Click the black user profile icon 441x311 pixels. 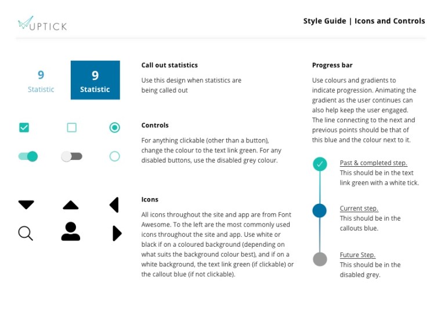click(71, 231)
